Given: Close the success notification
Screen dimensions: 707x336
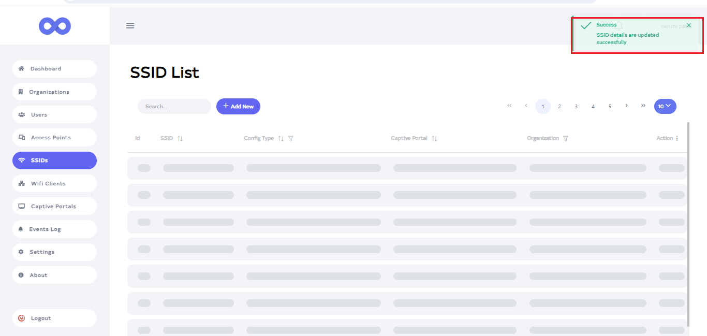Looking at the screenshot, I should pyautogui.click(x=688, y=25).
